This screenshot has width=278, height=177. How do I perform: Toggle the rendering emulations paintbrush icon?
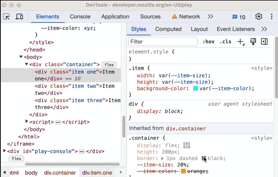pyautogui.click(x=253, y=42)
